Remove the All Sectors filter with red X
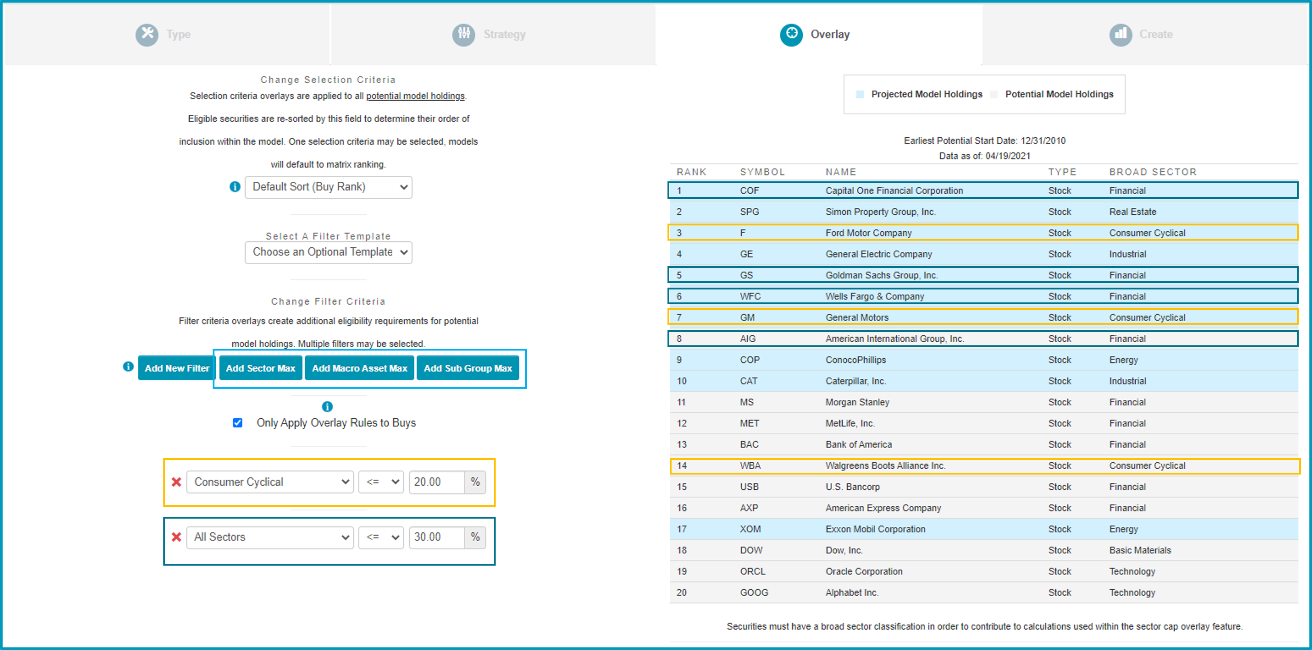 (x=177, y=536)
